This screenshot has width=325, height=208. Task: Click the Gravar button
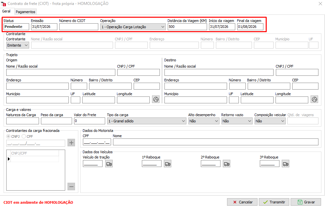[x=306, y=202]
